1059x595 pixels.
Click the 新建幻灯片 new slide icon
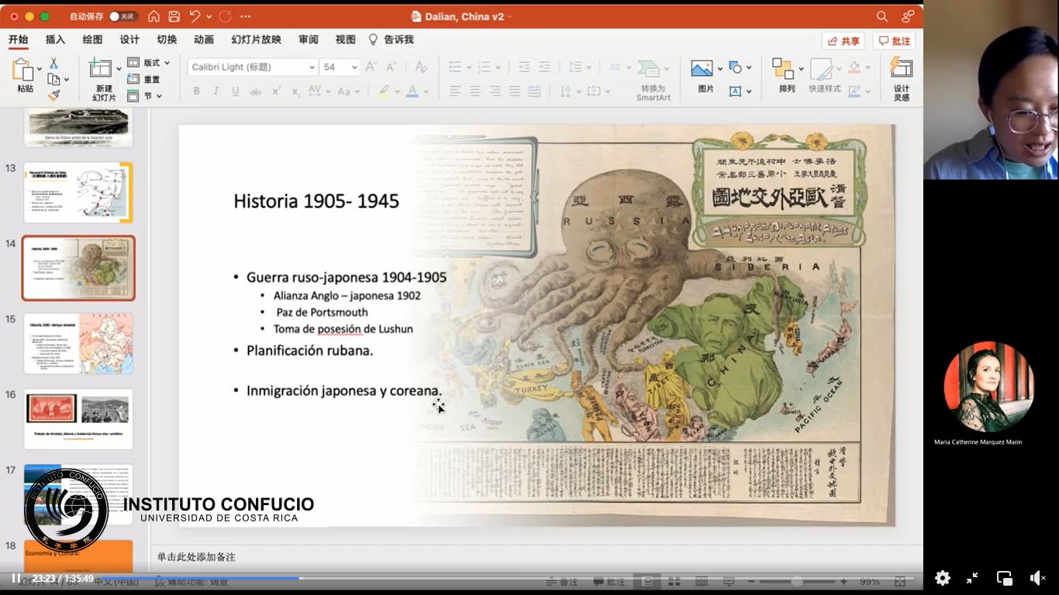[x=100, y=69]
